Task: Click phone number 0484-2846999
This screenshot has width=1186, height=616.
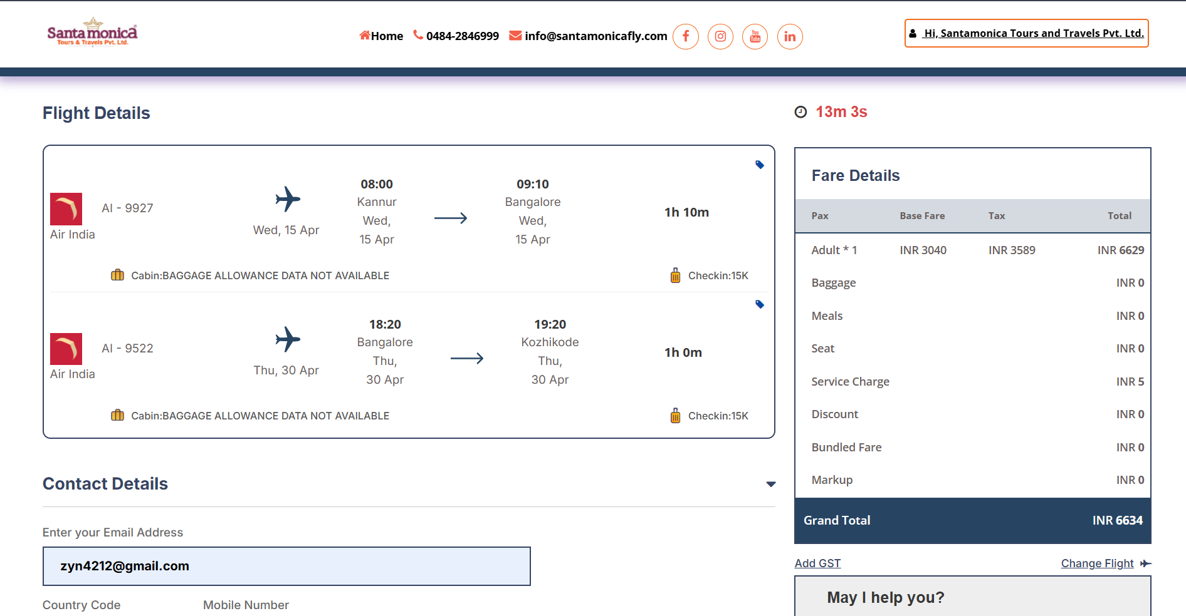Action: coord(456,36)
